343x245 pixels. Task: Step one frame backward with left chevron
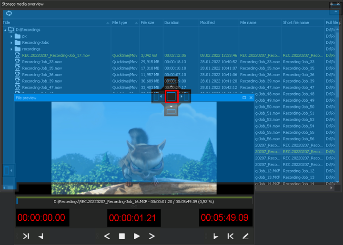click(107, 236)
